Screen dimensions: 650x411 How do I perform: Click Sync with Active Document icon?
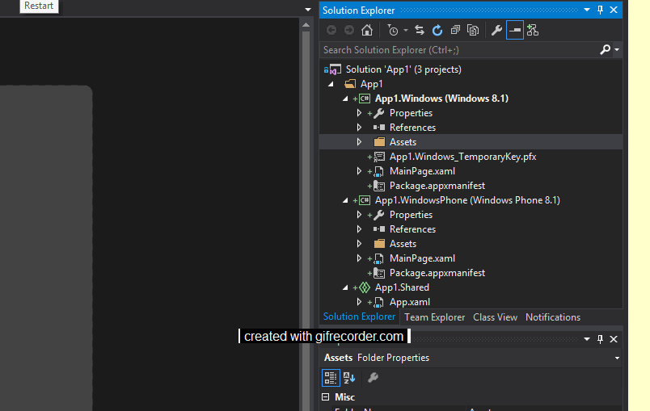click(420, 30)
